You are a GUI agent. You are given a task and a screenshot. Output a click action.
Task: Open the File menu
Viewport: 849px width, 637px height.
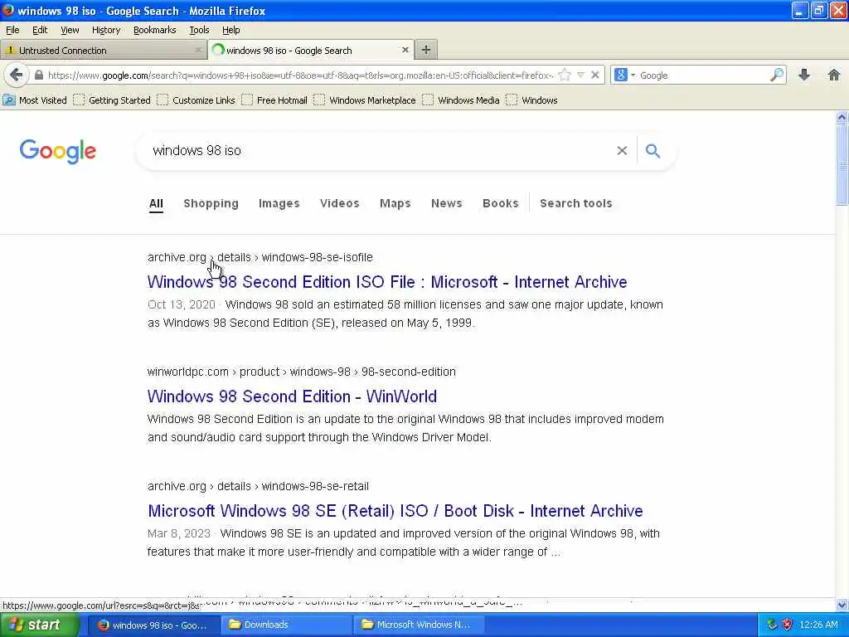pyautogui.click(x=12, y=30)
